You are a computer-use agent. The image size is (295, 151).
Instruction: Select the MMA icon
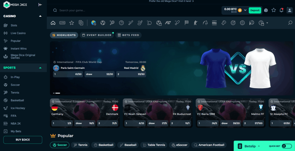click(214, 23)
